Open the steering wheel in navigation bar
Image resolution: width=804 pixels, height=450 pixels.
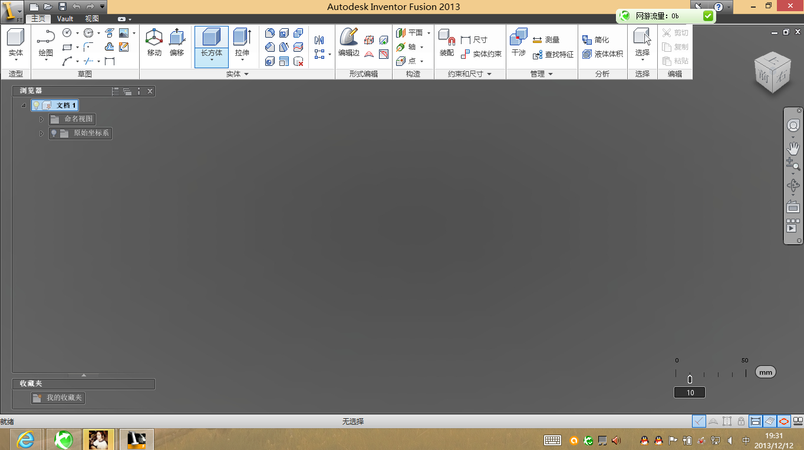point(793,126)
